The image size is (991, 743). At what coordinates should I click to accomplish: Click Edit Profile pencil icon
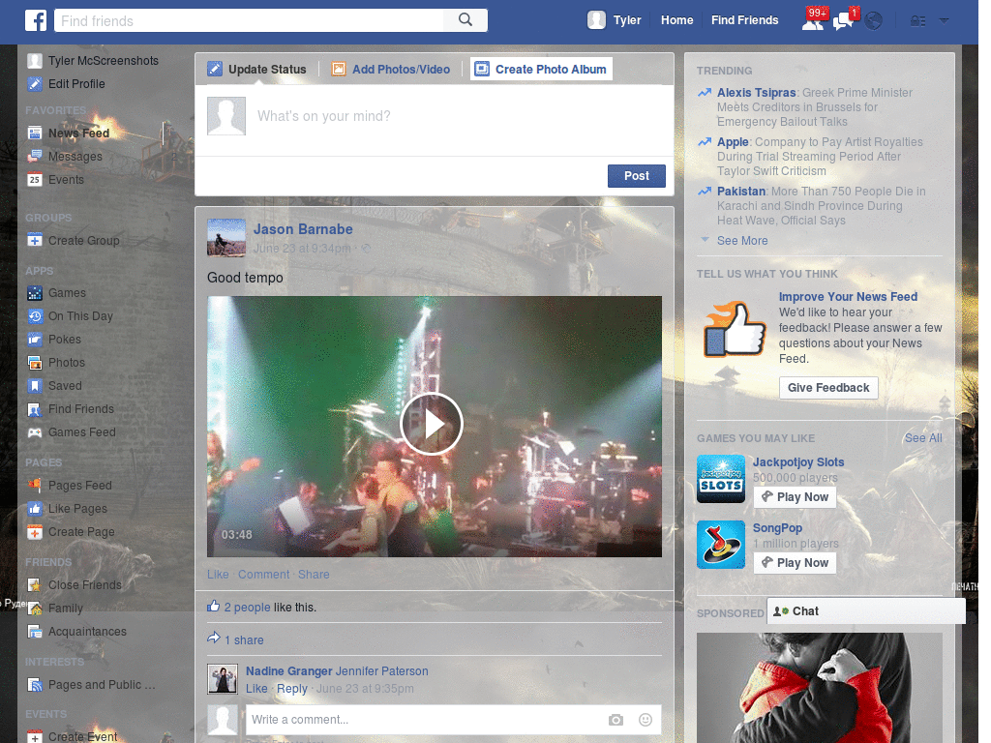click(x=35, y=83)
